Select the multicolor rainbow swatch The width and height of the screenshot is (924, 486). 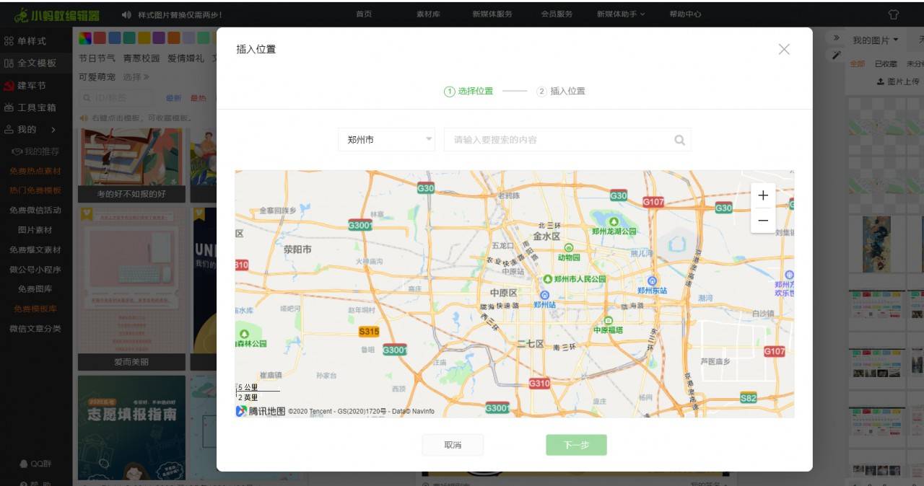[x=84, y=38]
